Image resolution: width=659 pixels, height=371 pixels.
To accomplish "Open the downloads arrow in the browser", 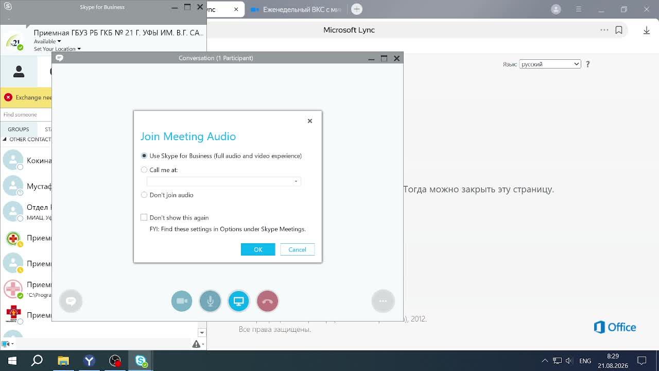I will (x=647, y=30).
